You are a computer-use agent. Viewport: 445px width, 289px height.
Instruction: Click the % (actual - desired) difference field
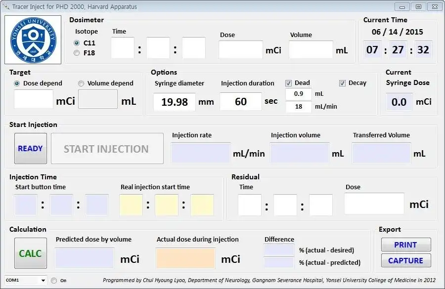279,250
